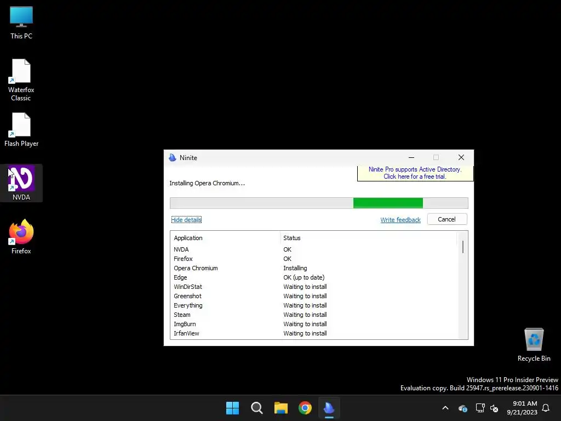Select the Greenshot row

(x=314, y=295)
